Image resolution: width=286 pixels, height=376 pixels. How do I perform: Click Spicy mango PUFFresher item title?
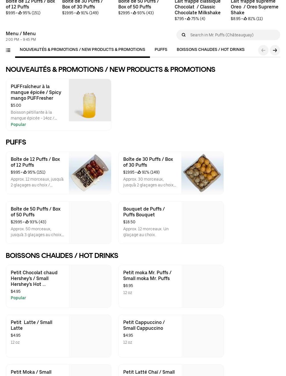pyautogui.click(x=36, y=92)
